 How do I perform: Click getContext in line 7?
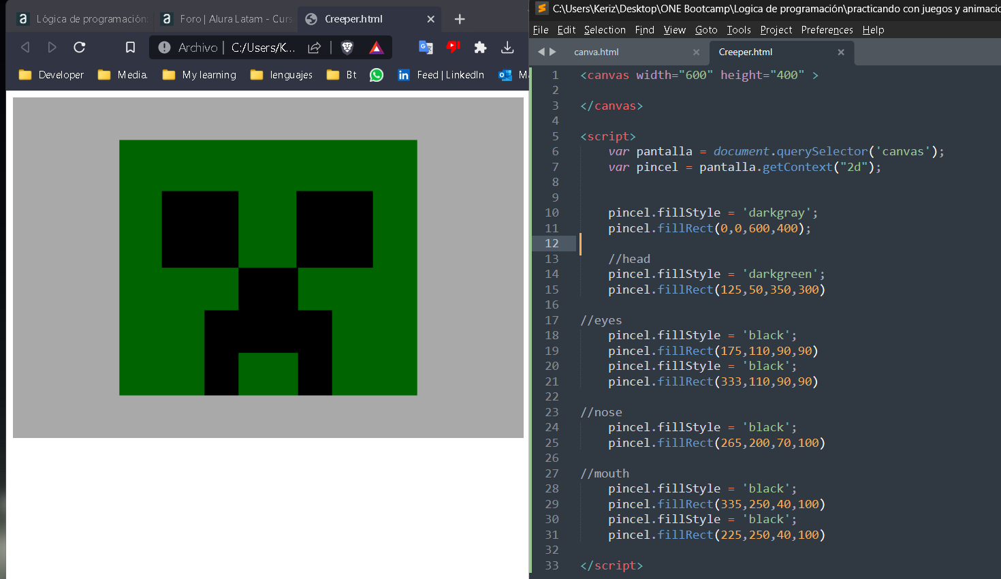tap(797, 167)
